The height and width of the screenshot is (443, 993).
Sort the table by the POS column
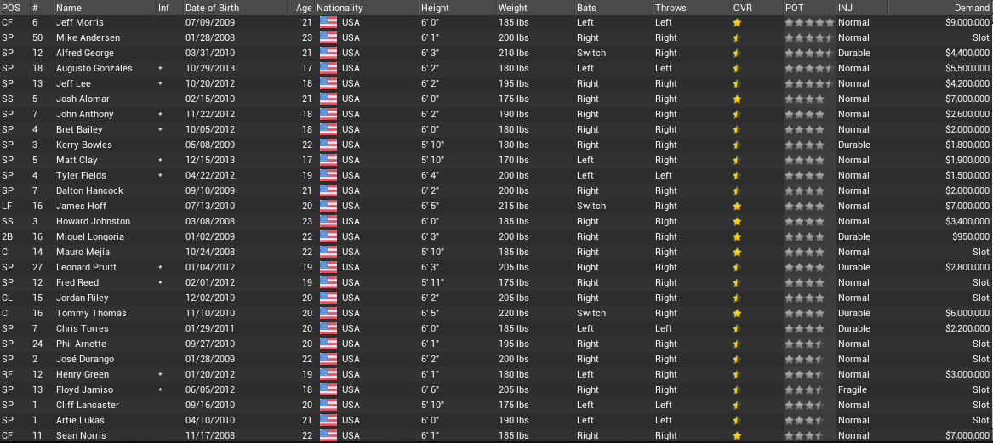coord(11,8)
